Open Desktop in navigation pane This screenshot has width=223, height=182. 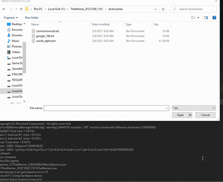tap(17, 24)
